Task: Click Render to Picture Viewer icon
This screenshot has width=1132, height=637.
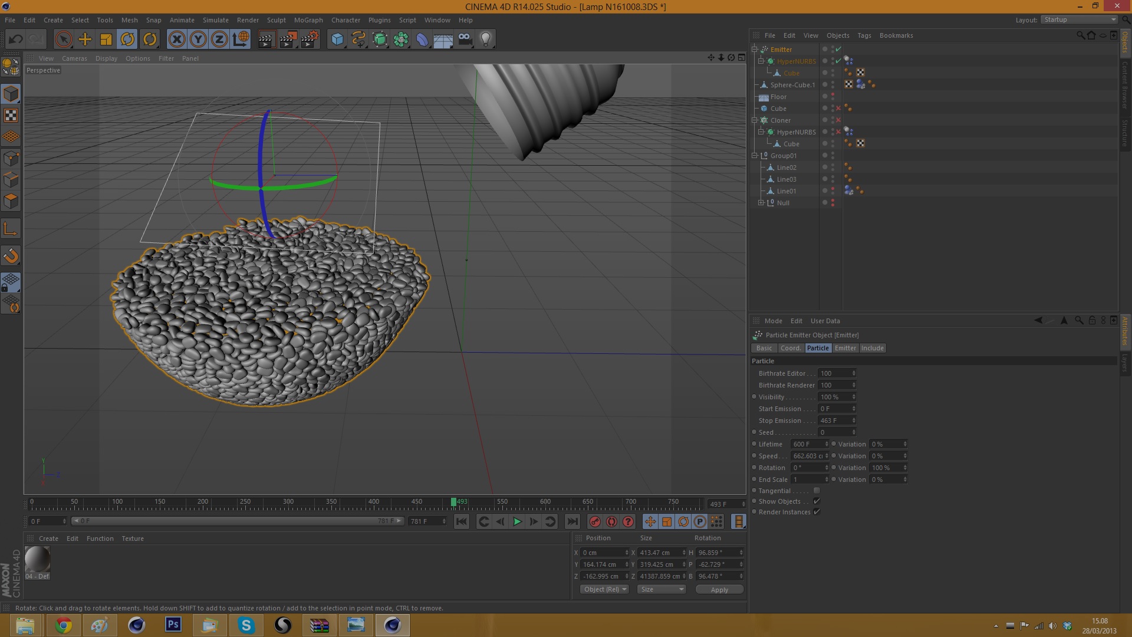Action: tap(288, 40)
